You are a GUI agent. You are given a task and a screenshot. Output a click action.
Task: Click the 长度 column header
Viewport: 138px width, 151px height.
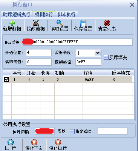click(47, 73)
